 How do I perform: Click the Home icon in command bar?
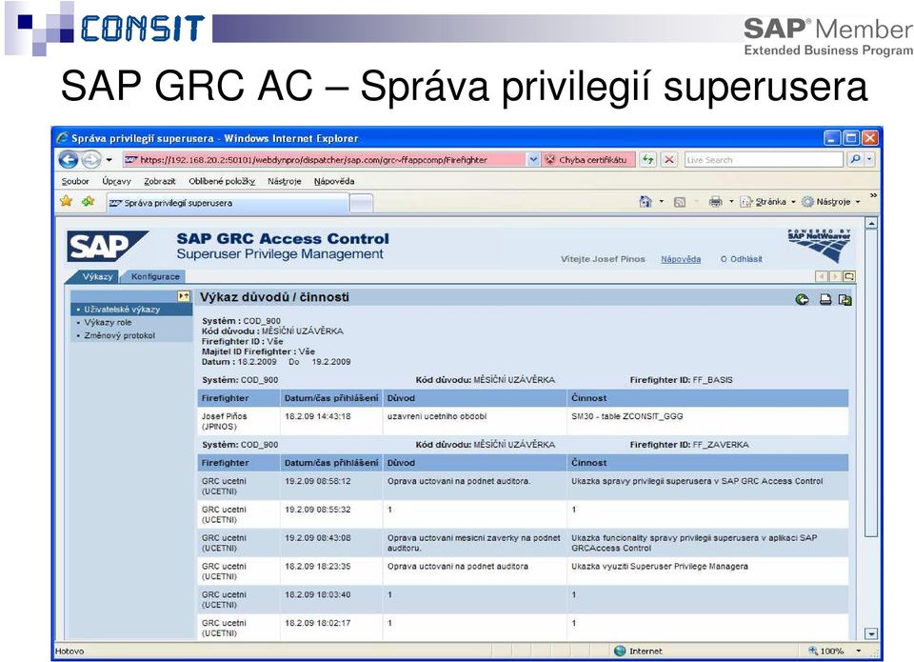pos(646,202)
